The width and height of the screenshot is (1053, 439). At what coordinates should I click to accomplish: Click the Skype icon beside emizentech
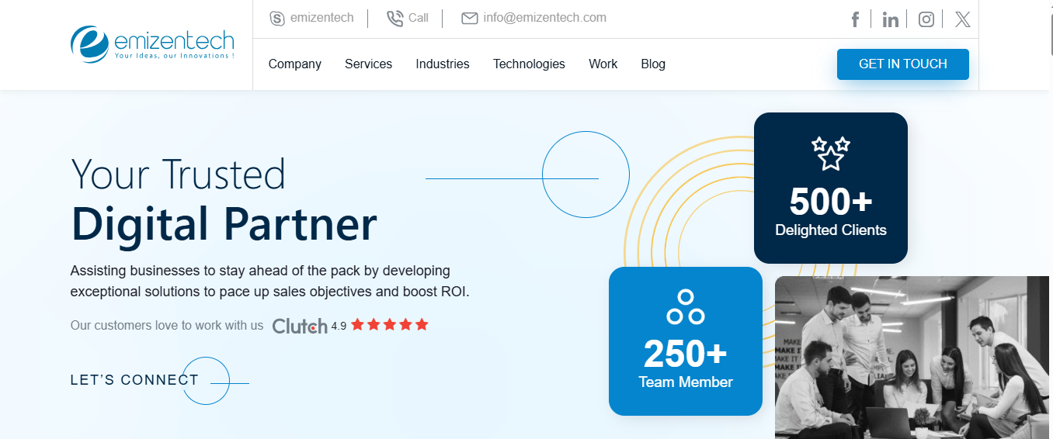(277, 18)
